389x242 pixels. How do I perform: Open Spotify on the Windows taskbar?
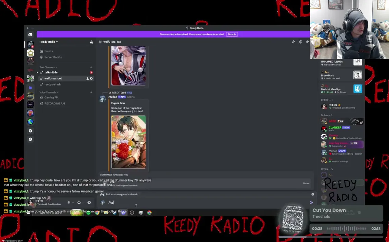(88, 212)
